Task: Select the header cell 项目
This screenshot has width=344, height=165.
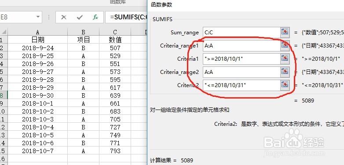Action: [x=84, y=40]
